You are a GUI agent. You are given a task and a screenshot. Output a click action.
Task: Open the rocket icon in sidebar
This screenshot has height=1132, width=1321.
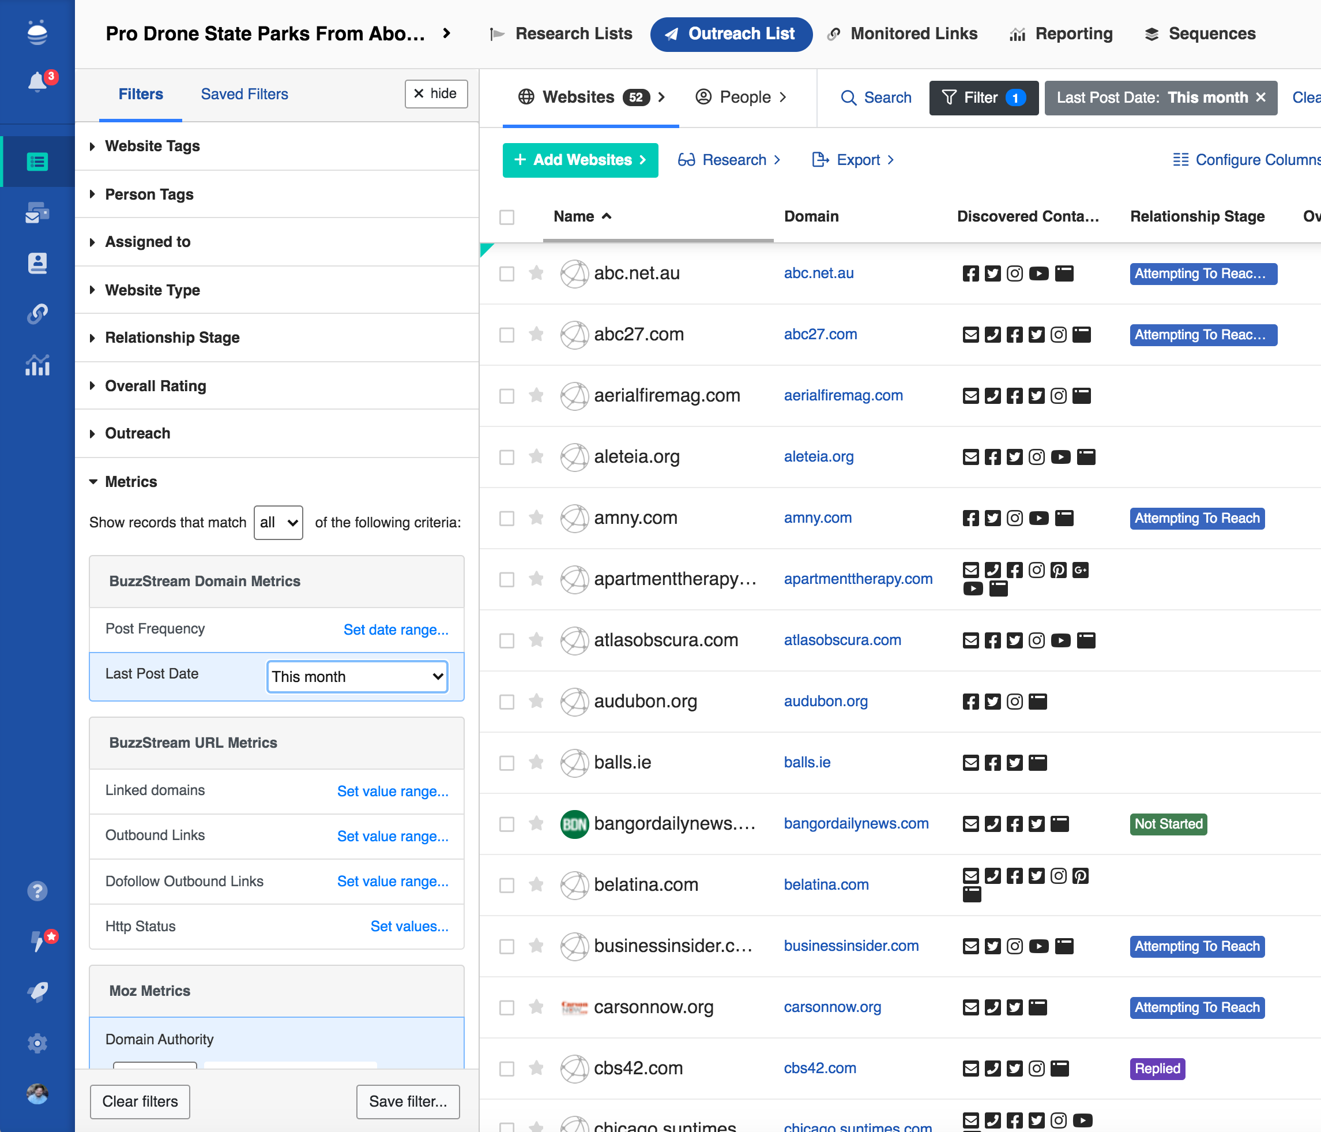(37, 992)
